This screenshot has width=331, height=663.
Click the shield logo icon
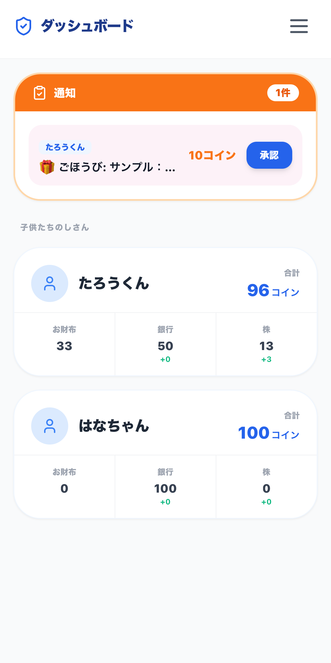24,26
